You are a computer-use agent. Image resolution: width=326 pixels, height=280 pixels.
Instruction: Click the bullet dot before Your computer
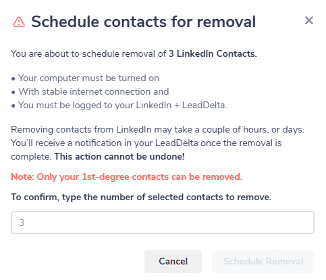coord(13,79)
